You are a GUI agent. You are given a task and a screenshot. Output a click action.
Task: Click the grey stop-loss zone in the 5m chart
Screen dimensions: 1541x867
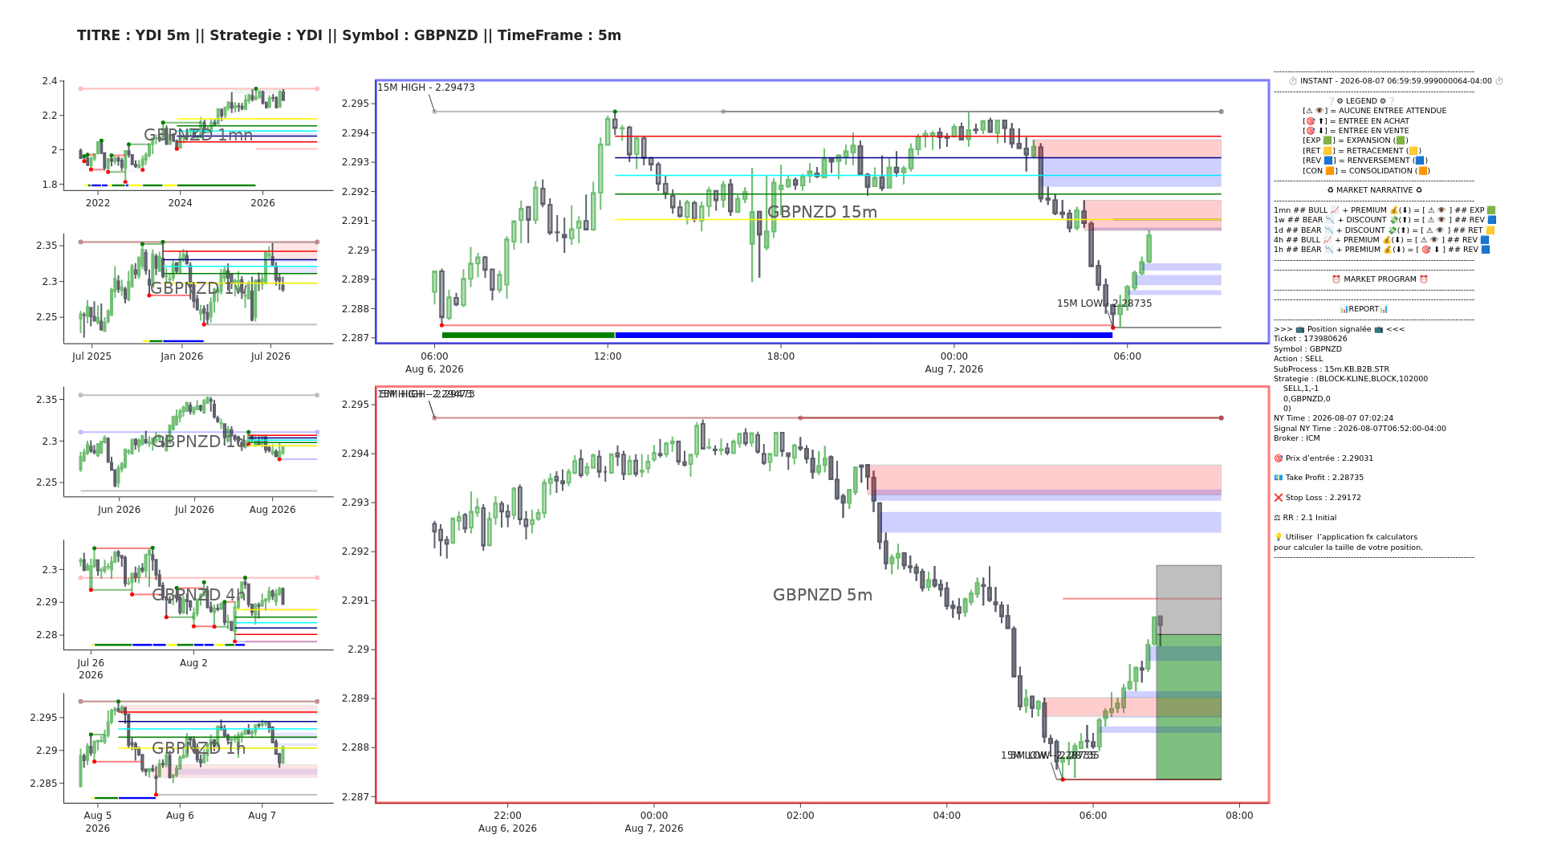point(1189,600)
